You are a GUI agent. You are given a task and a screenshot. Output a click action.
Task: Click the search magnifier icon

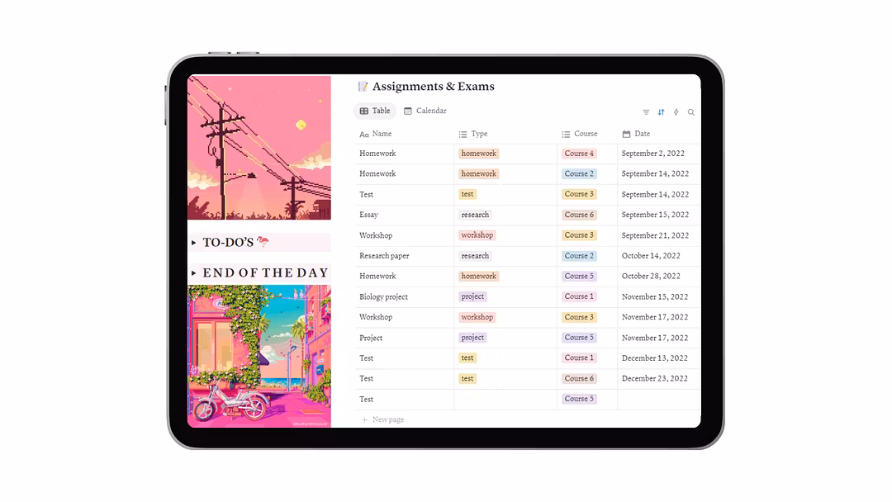[x=691, y=112]
